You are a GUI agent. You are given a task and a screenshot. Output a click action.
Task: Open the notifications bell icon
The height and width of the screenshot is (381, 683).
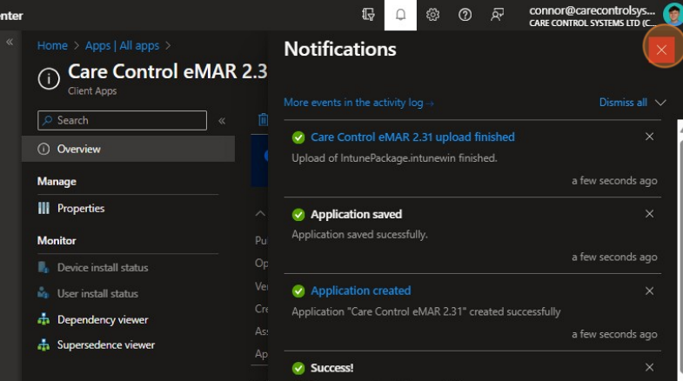tap(400, 15)
